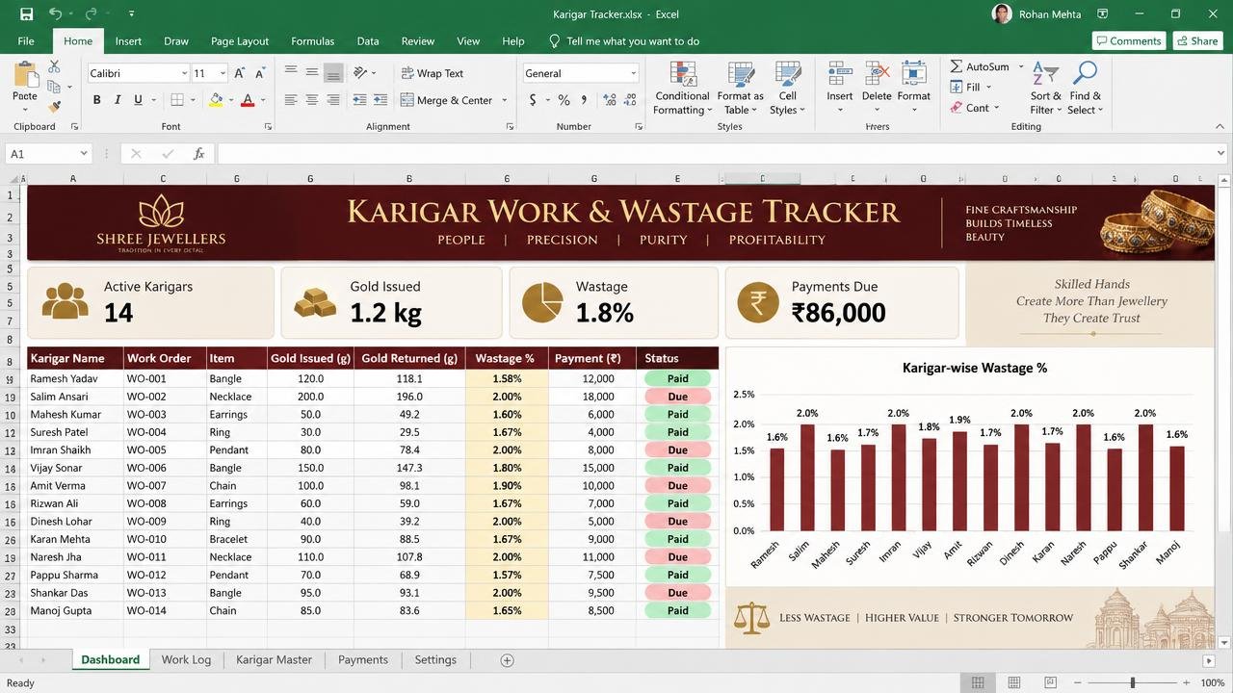Open the Payments sheet tab
Image resolution: width=1233 pixels, height=693 pixels.
click(x=362, y=660)
